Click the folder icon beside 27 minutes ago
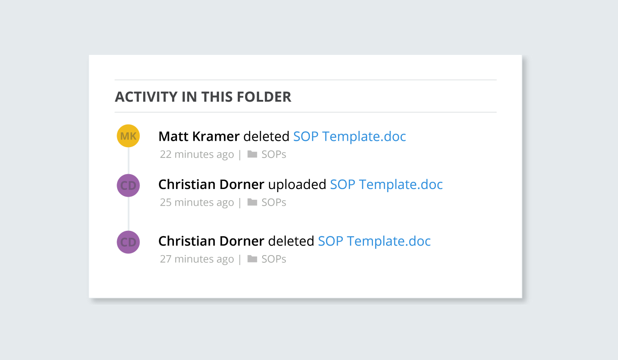618x360 pixels. pos(252,259)
